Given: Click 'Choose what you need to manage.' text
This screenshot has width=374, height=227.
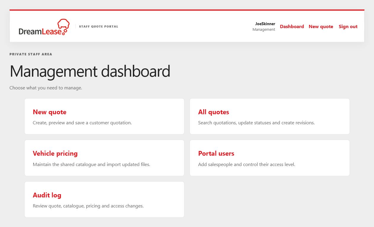Looking at the screenshot, I should tap(46, 88).
